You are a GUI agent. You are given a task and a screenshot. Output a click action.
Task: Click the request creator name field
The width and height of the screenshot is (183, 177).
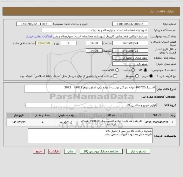100,36
